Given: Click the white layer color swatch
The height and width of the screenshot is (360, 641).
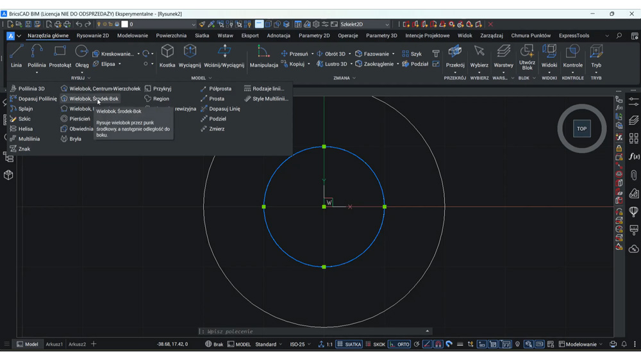Looking at the screenshot, I should tap(125, 24).
